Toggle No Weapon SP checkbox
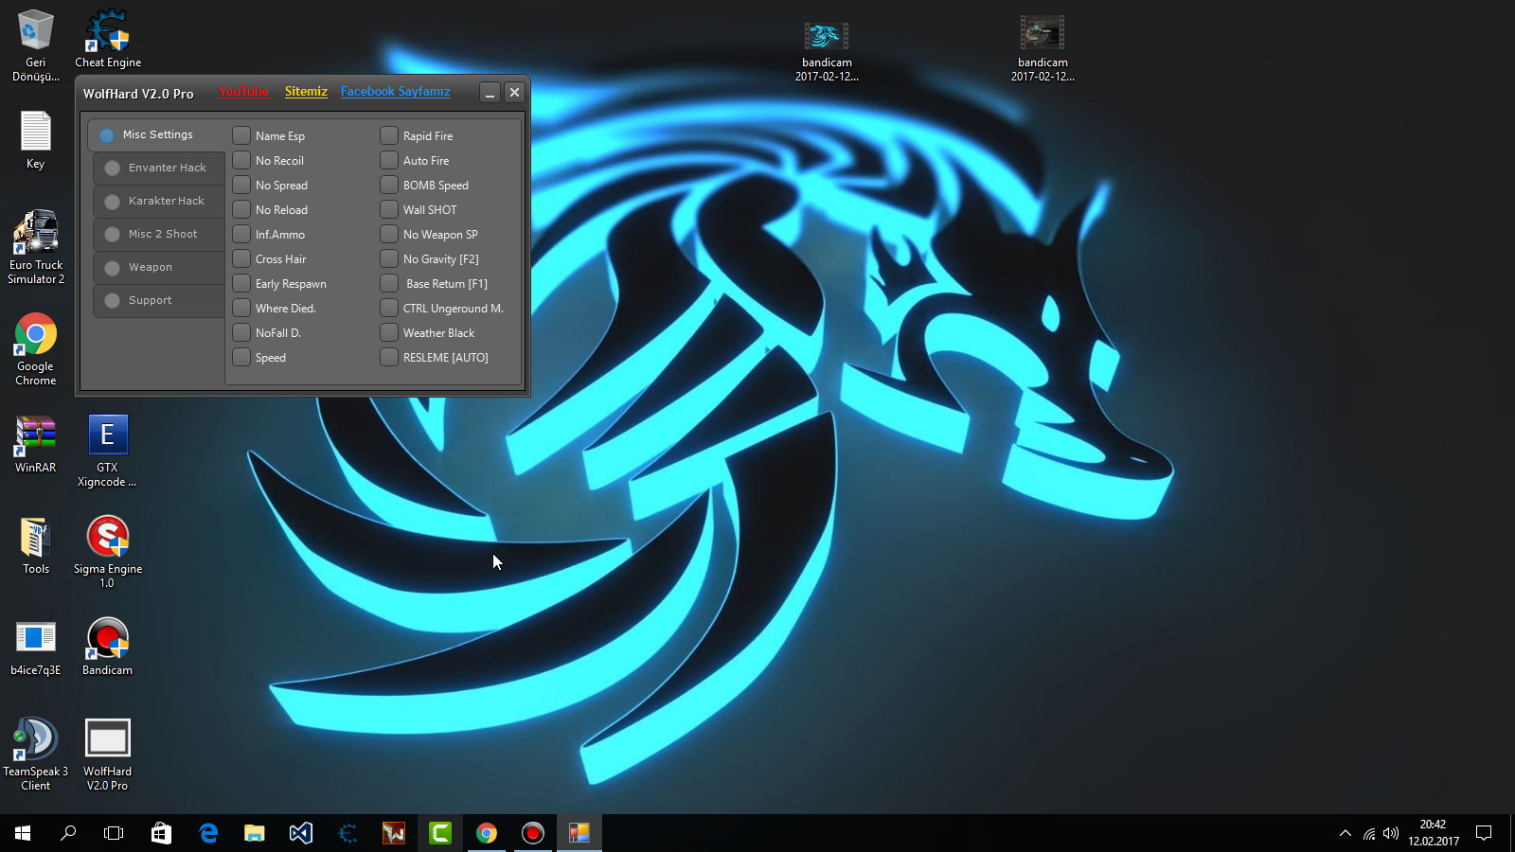The height and width of the screenshot is (852, 1515). point(389,234)
